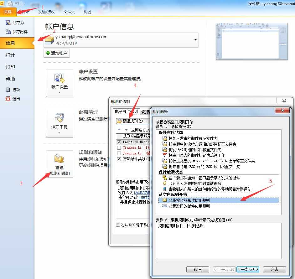Open quick access toolbar customize arrow
This screenshot has width=295, height=279.
pos(24,3)
